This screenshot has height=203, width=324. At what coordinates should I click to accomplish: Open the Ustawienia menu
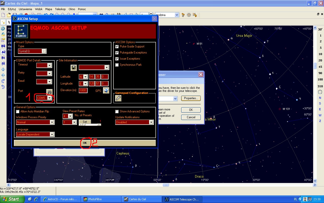pos(25,9)
